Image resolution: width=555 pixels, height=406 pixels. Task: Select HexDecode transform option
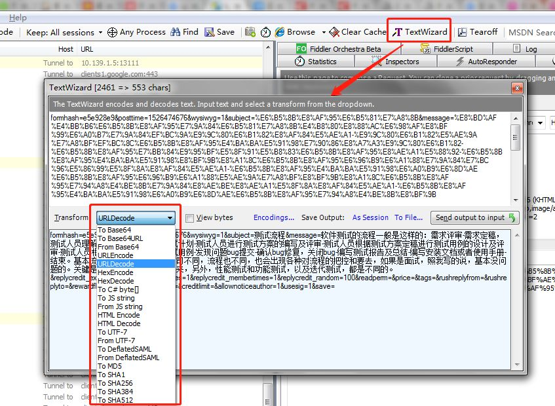pyautogui.click(x=136, y=281)
